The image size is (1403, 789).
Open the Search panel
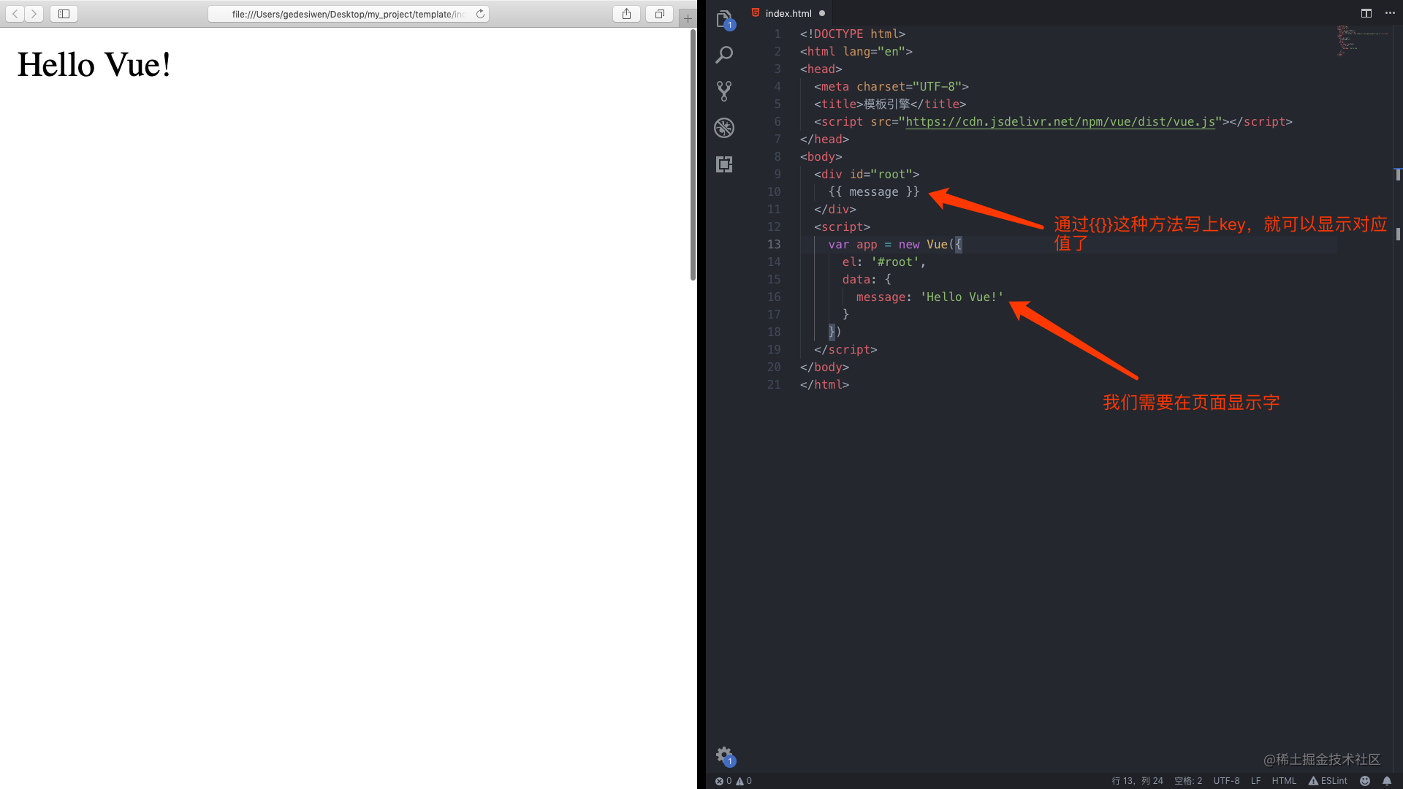[723, 55]
